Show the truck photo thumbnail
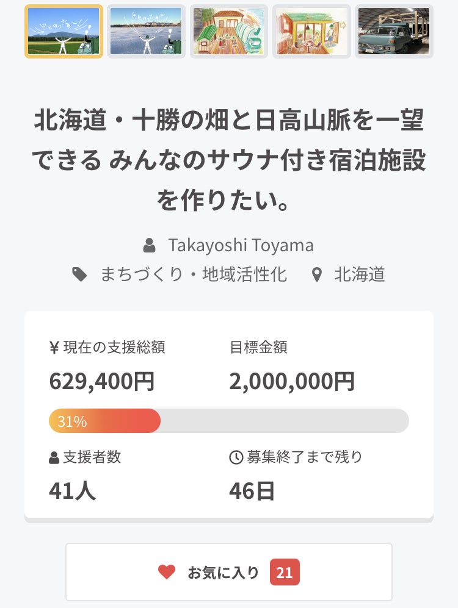This screenshot has height=608, width=458. point(394,31)
